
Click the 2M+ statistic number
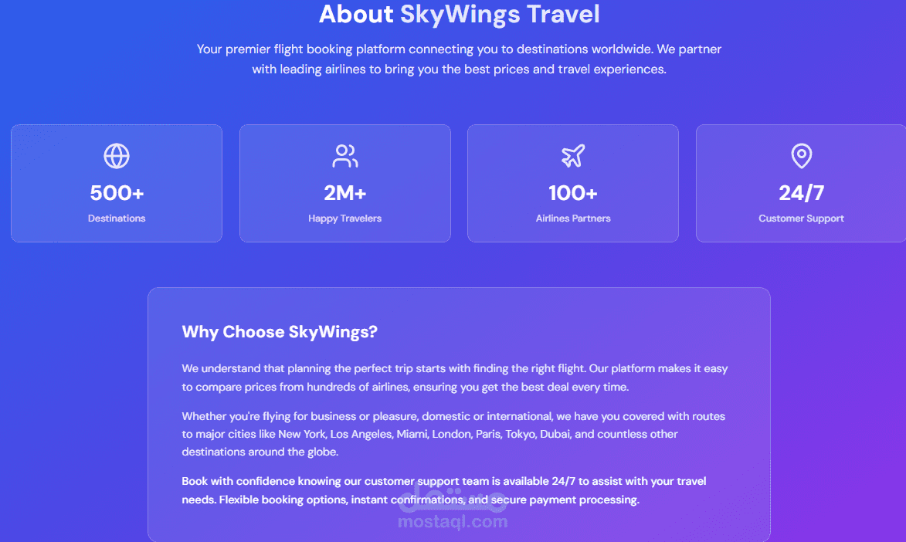tap(344, 192)
